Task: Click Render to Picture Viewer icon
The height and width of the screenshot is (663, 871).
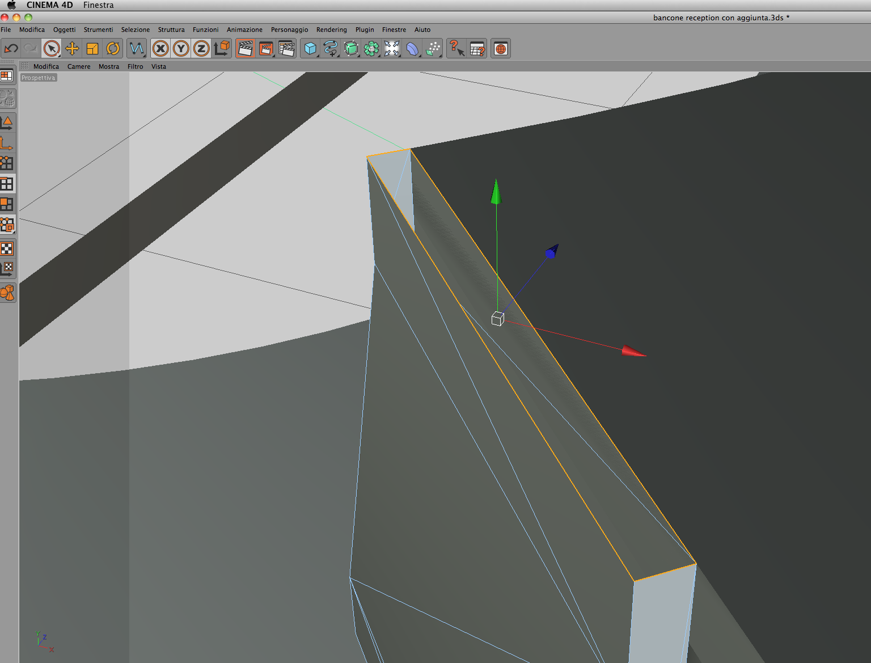Action: click(266, 49)
